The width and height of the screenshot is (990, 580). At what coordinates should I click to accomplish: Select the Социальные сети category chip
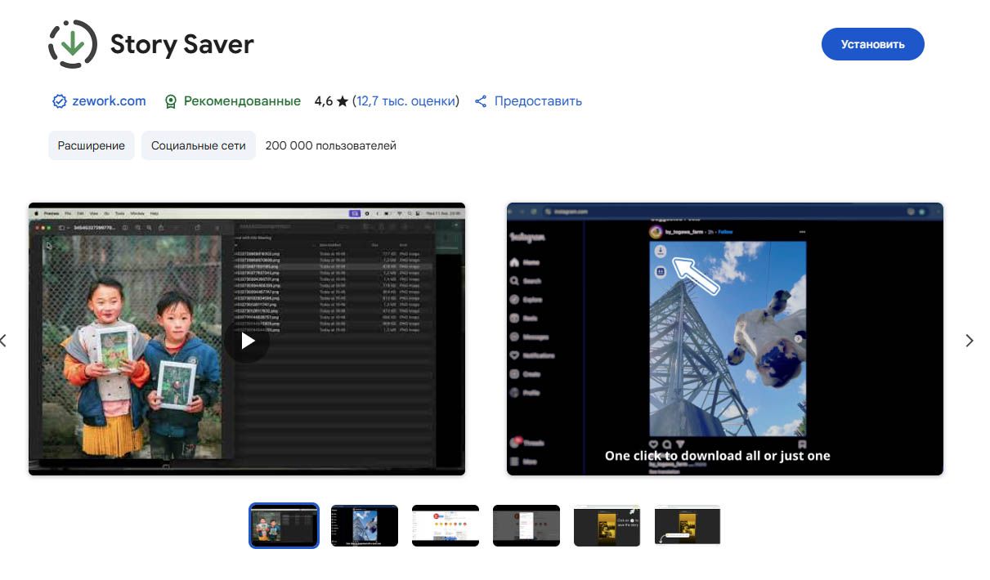coord(199,145)
